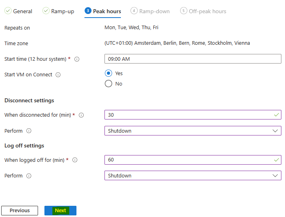285x217 pixels.
Task: Select No for Start VM on Connect
Action: pos(108,84)
